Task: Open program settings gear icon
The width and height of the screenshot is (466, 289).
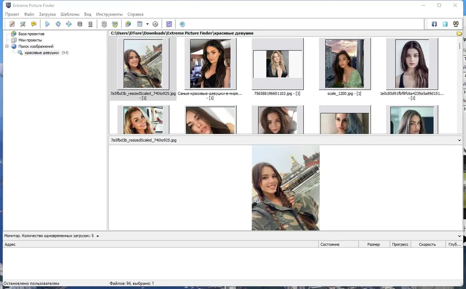Action: [155, 24]
